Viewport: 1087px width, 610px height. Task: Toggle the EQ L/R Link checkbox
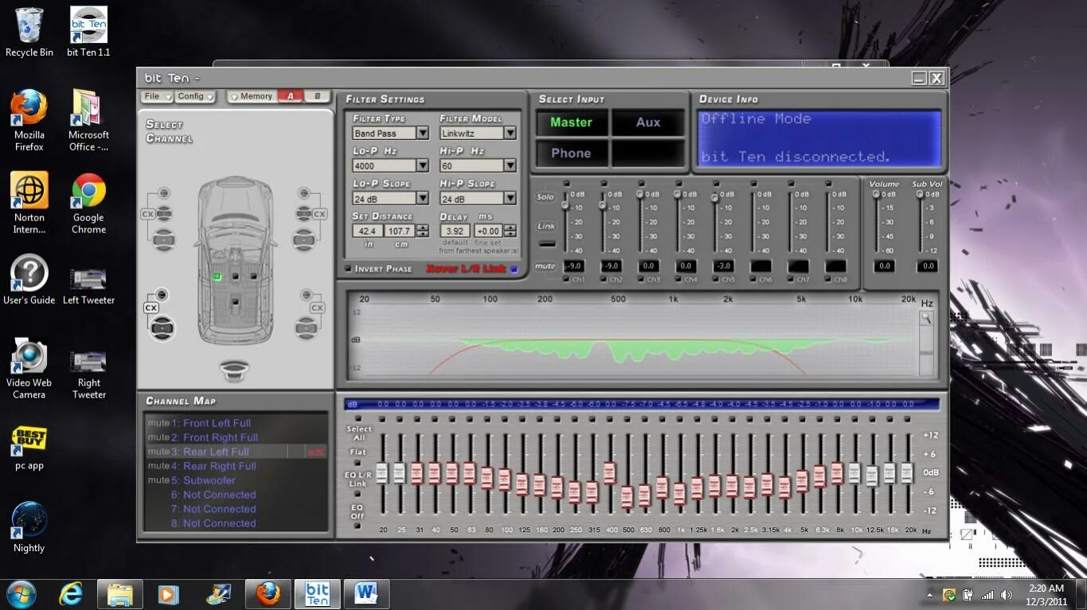pos(357,492)
